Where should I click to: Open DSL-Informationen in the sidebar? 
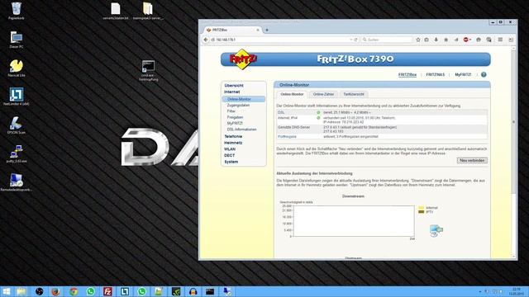(241, 130)
